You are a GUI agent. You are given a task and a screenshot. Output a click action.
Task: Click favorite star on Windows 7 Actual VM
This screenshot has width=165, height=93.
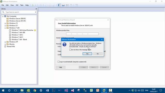pyautogui.click(x=35, y=30)
